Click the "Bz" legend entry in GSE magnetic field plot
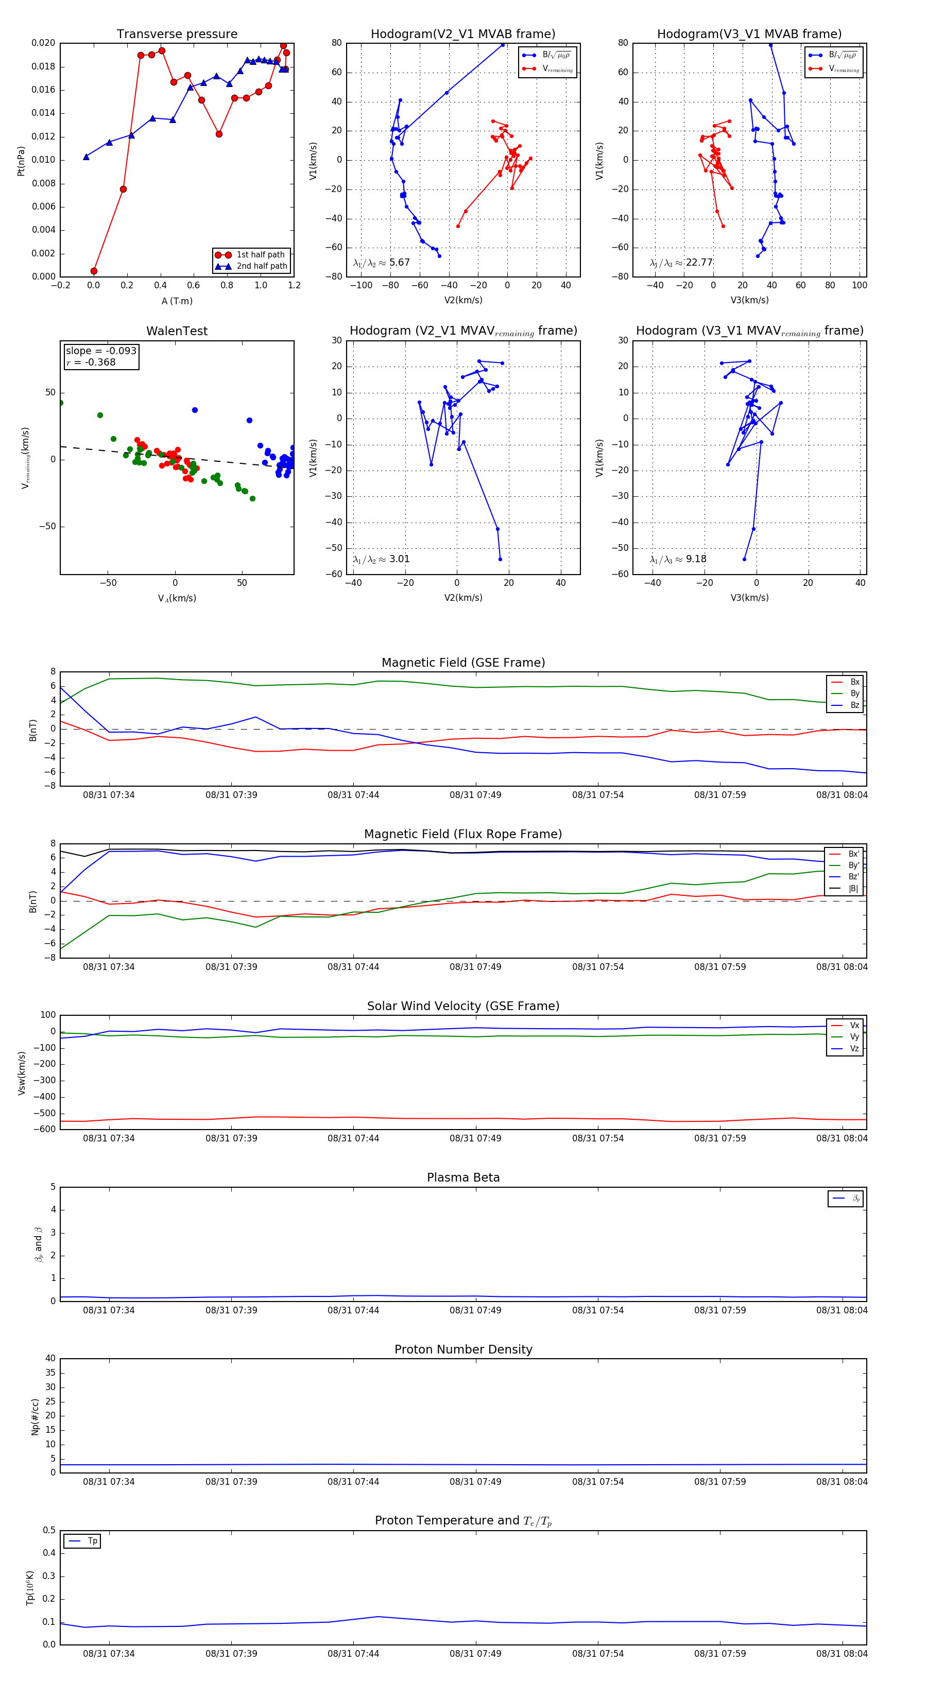Image resolution: width=927 pixels, height=1699 pixels. click(845, 705)
